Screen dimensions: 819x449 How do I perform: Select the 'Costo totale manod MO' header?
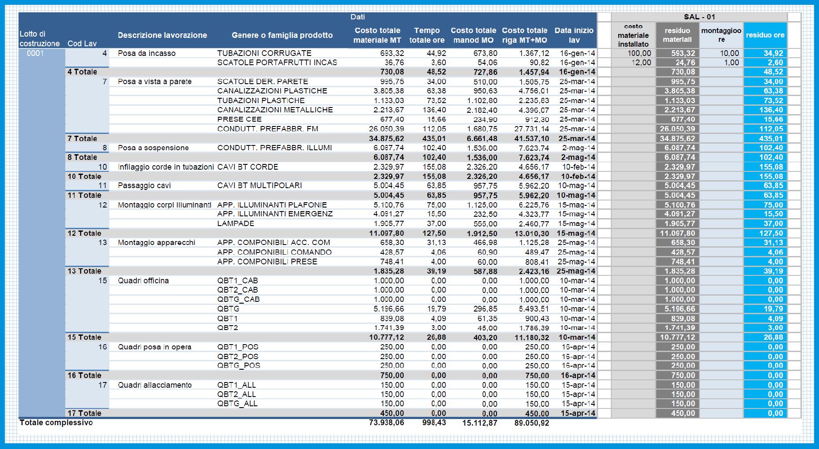pos(473,35)
